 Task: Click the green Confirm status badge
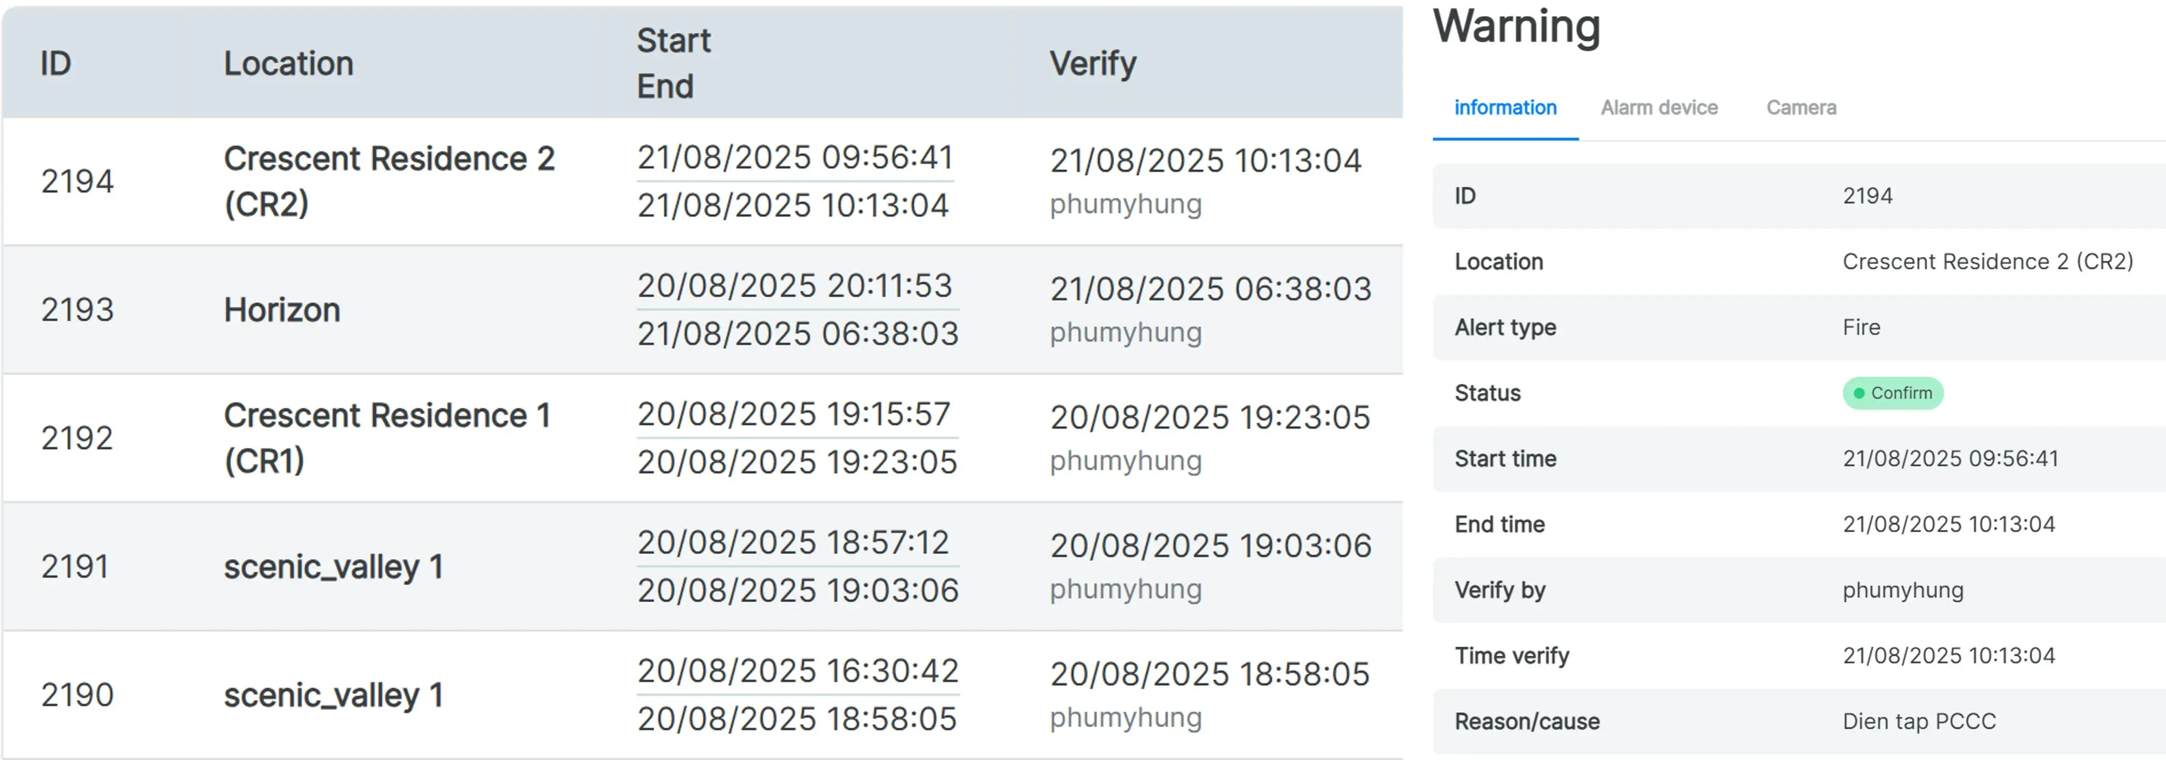(x=1892, y=393)
